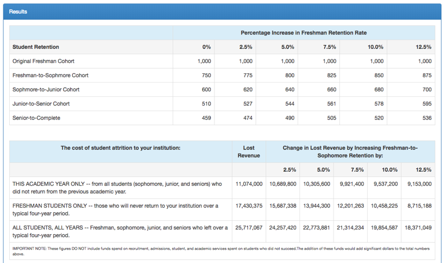Click the 25,717,067 lost revenue value
Screen dimensions: 444x263
pyautogui.click(x=249, y=228)
